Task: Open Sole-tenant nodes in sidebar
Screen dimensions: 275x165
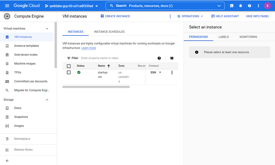Action: pyautogui.click(x=27, y=55)
